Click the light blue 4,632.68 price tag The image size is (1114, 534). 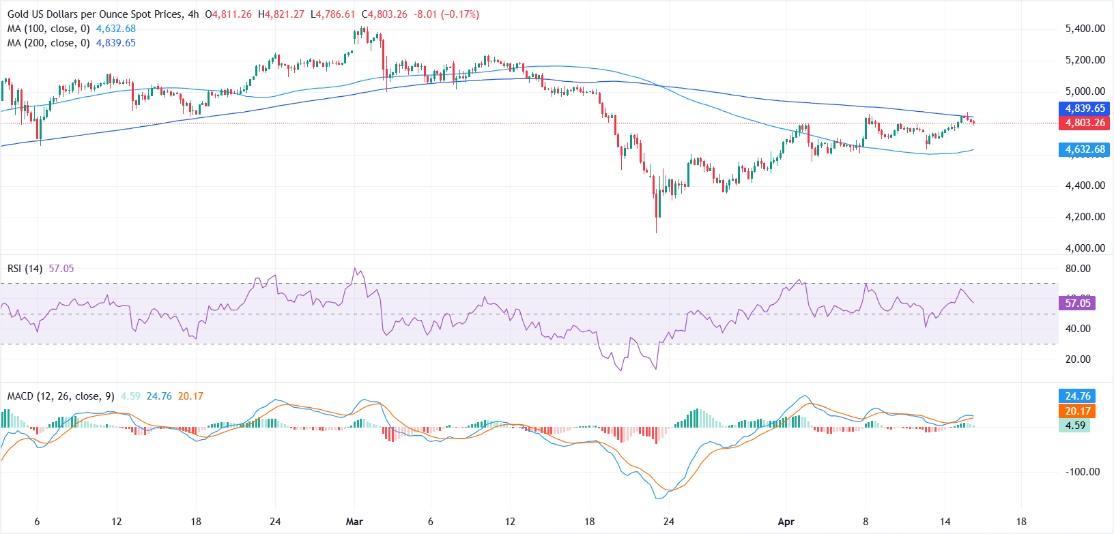[x=1085, y=149]
